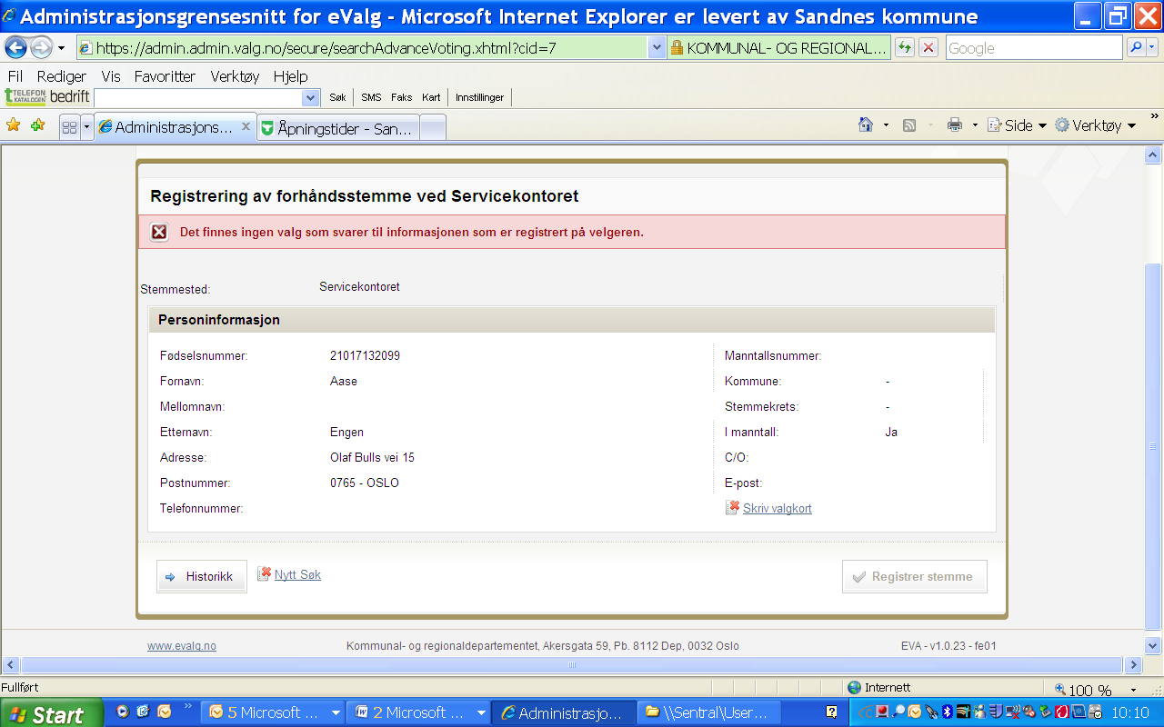Open the Hjelp menu
The image size is (1164, 727).
click(x=290, y=76)
